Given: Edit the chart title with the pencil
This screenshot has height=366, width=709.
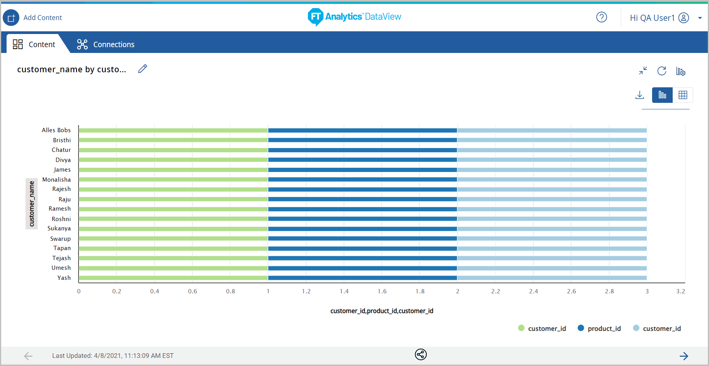Looking at the screenshot, I should tap(142, 68).
